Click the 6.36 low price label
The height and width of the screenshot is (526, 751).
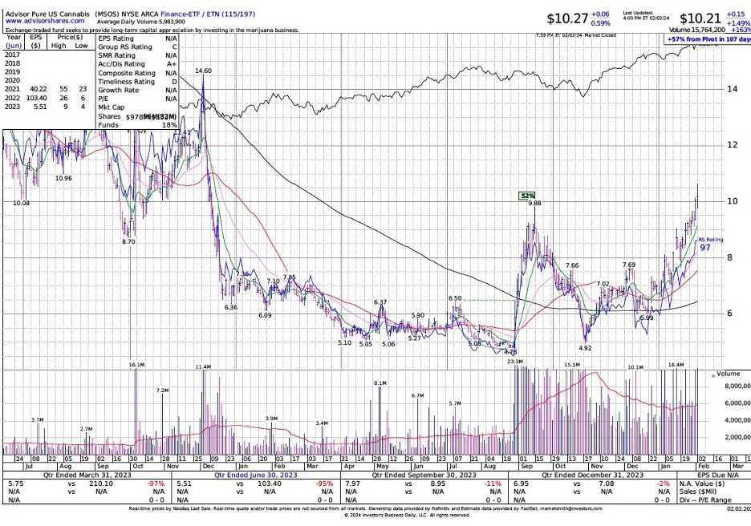231,307
